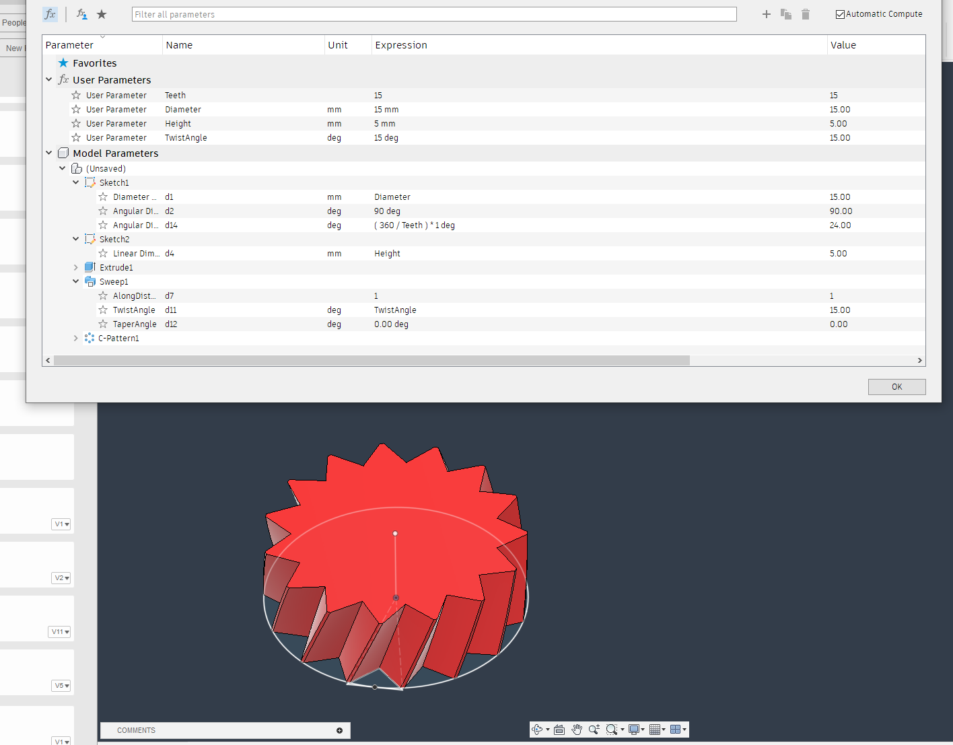Click the favorites star filter icon

pyautogui.click(x=102, y=13)
